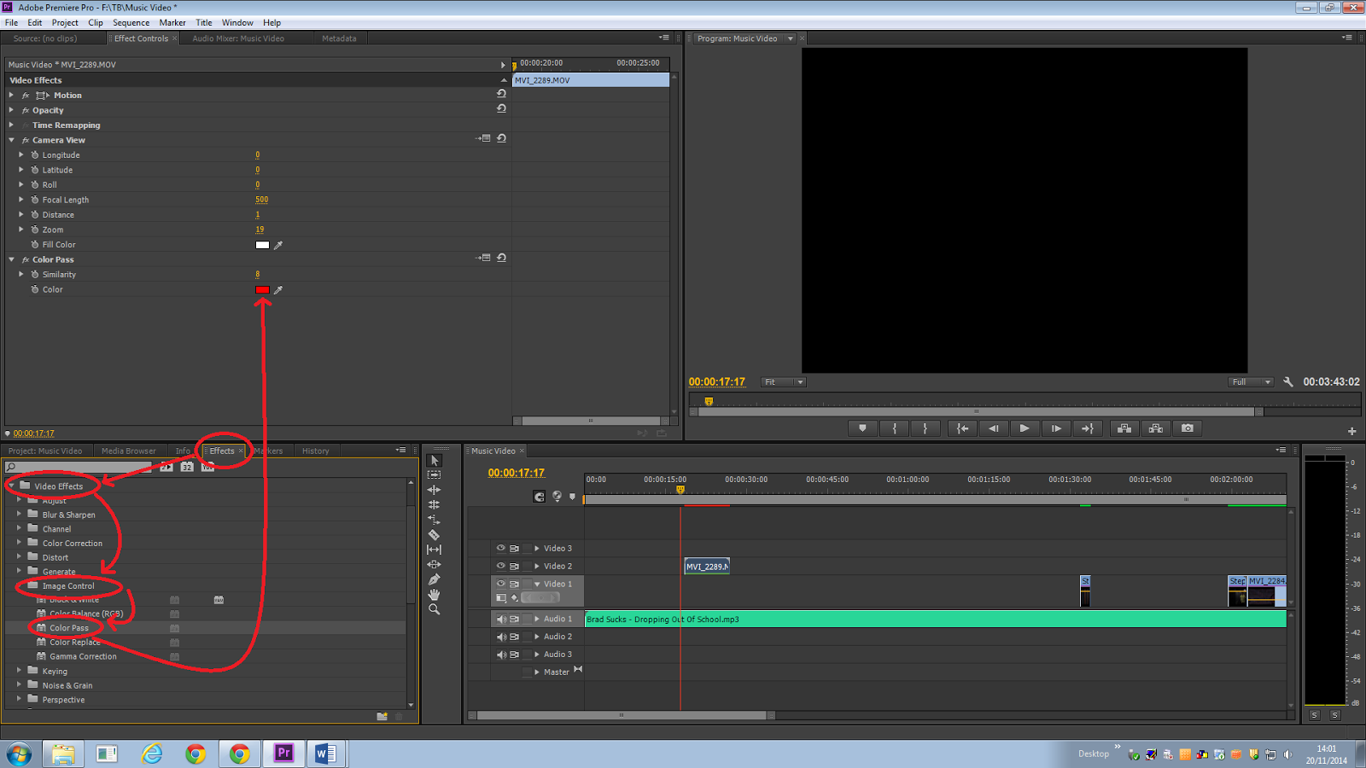Switch to Audio Mixer: Music Video tab
Screen dimensions: 1366x768
[x=238, y=38]
